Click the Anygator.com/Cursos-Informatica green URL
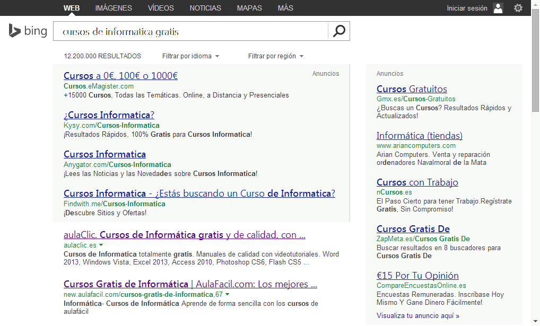This screenshot has width=540, height=326. tap(117, 164)
